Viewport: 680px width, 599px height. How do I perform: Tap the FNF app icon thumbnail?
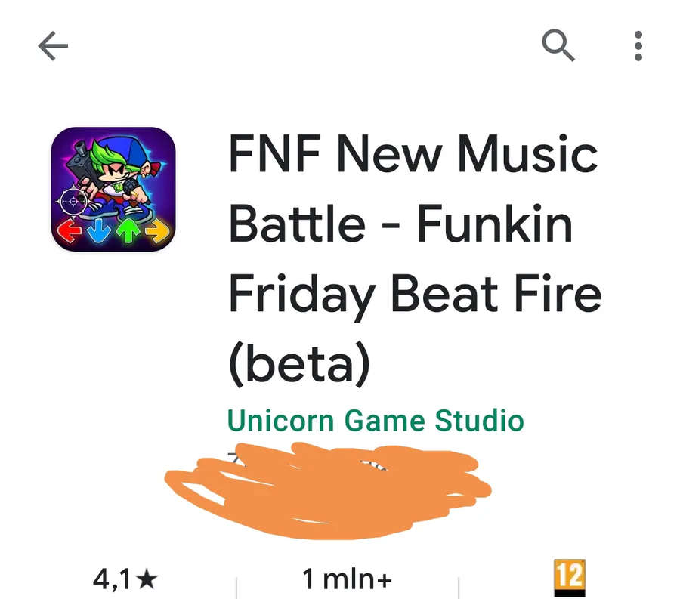point(113,189)
